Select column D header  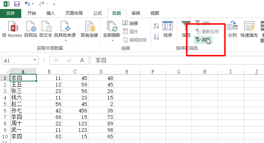pyautogui.click(x=101, y=72)
